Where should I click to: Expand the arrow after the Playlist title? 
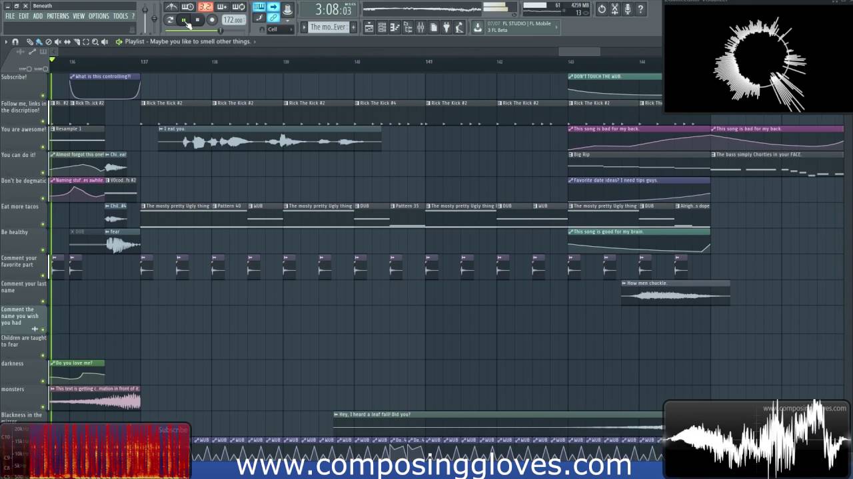tap(255, 42)
